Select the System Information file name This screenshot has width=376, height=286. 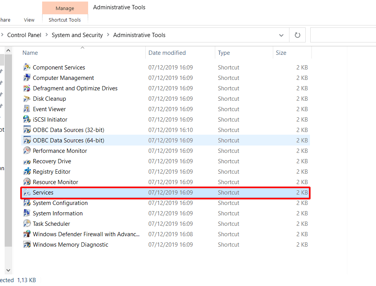point(58,213)
